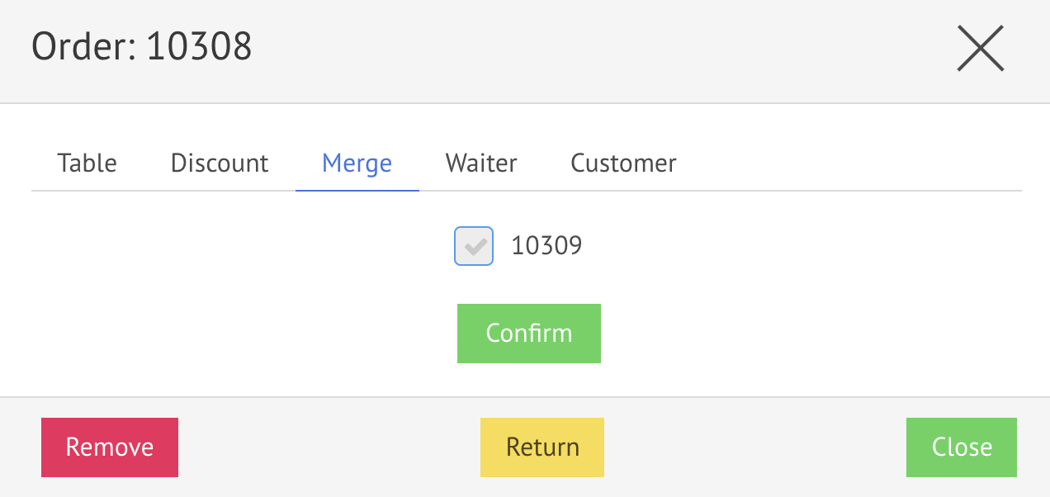1050x497 pixels.
Task: Deselect order 10309 from merge list
Action: [474, 246]
